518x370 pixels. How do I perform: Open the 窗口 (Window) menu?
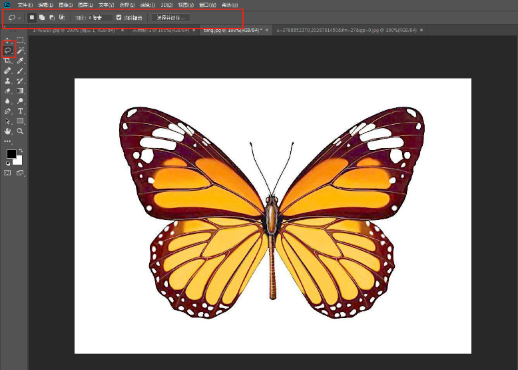pos(207,5)
